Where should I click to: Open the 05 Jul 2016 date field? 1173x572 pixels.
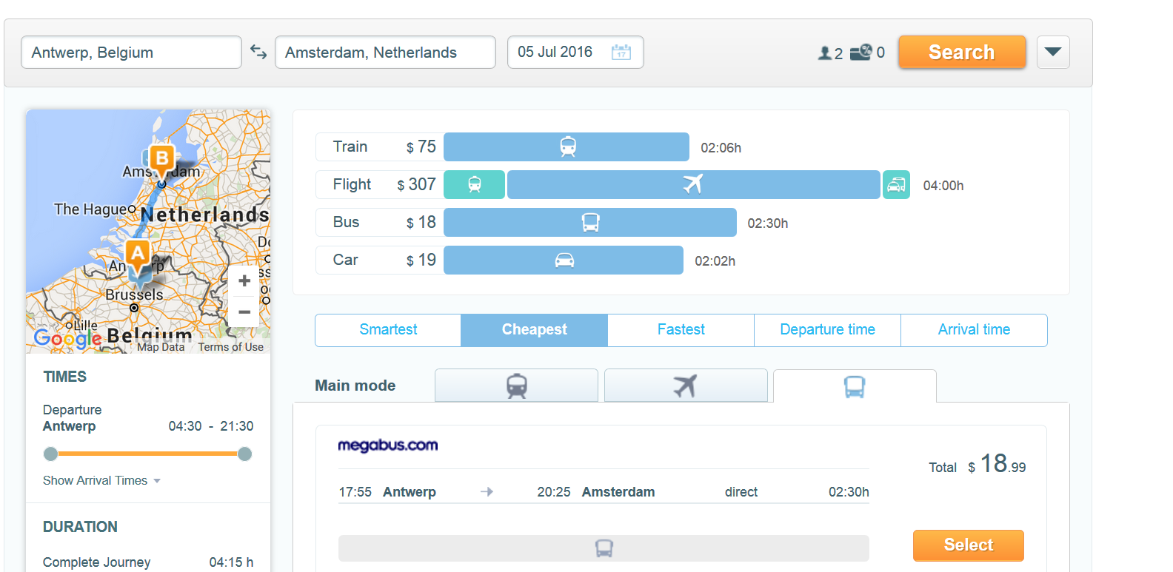tap(555, 52)
